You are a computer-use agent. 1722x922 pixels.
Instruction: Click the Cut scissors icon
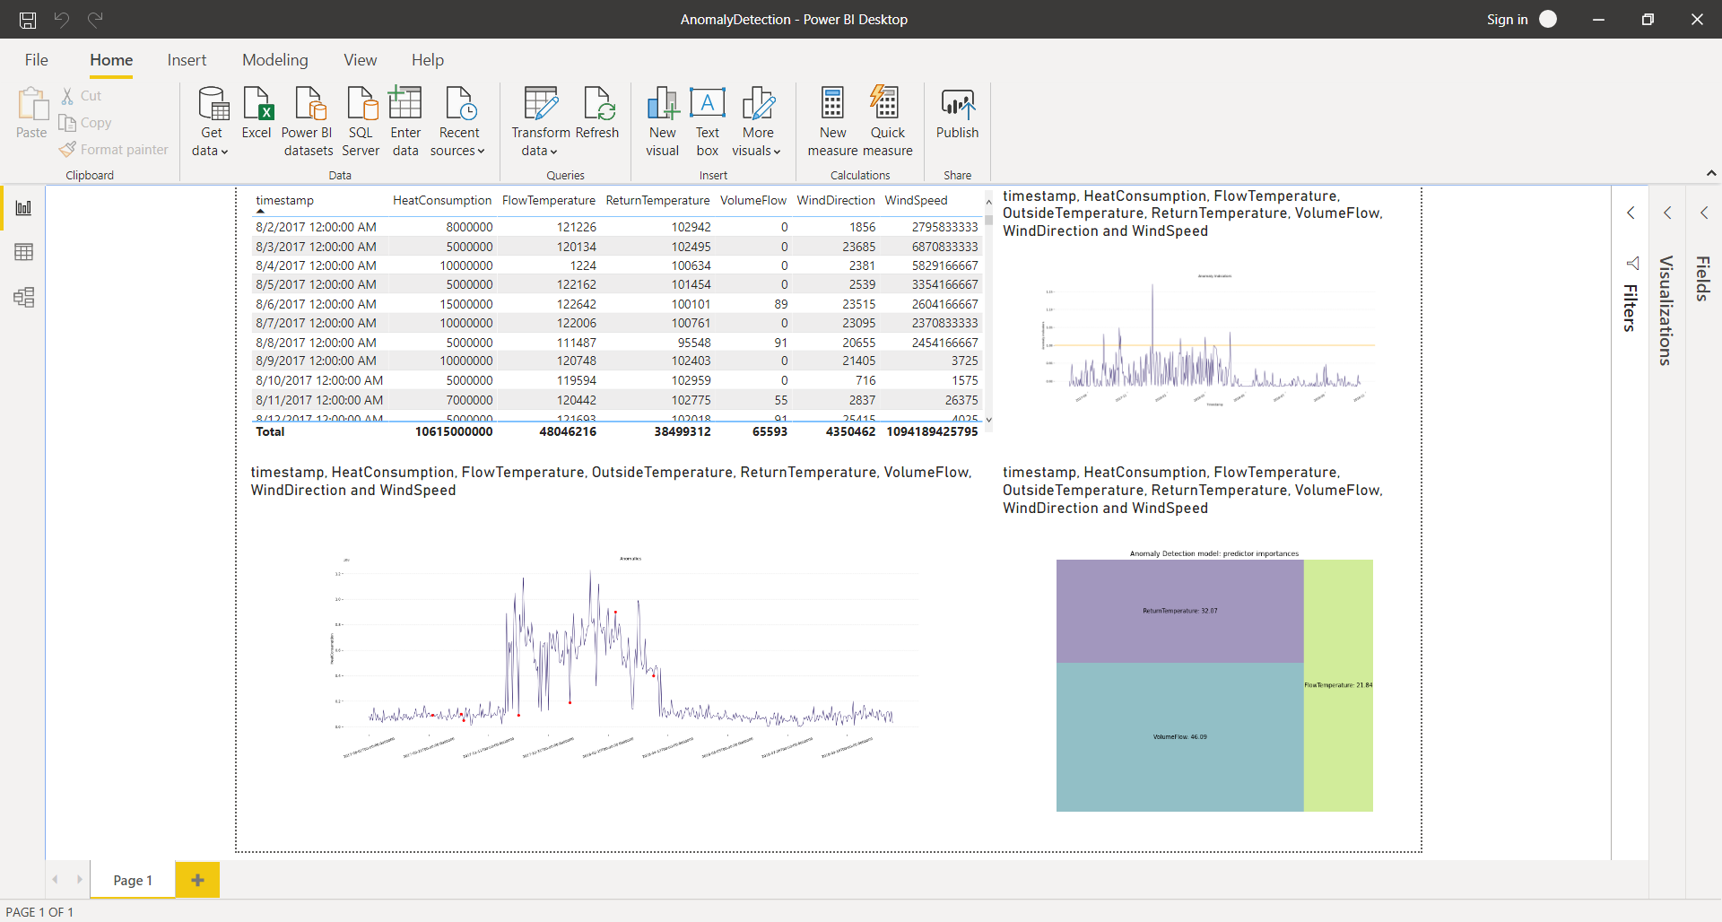[x=67, y=96]
